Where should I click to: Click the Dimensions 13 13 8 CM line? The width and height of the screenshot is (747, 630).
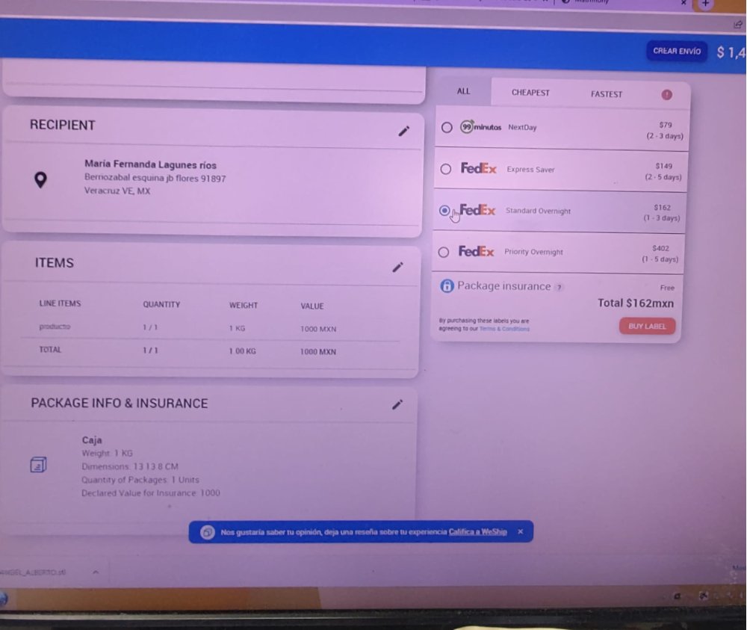(x=130, y=466)
